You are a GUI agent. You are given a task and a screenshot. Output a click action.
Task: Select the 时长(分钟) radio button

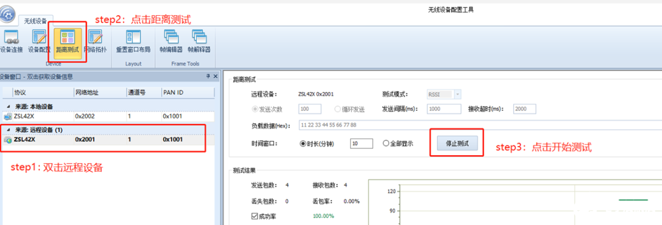tap(303, 143)
